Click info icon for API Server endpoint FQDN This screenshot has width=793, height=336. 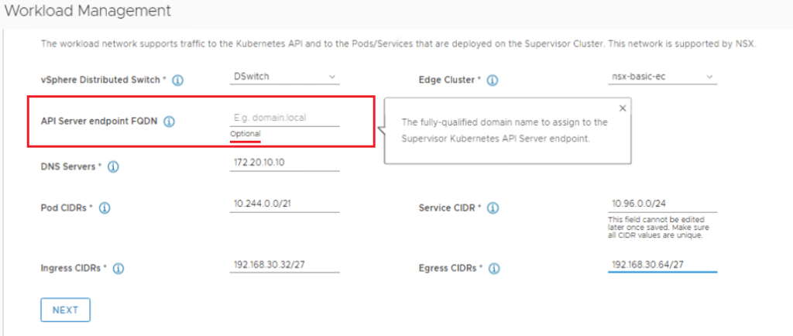click(x=170, y=122)
